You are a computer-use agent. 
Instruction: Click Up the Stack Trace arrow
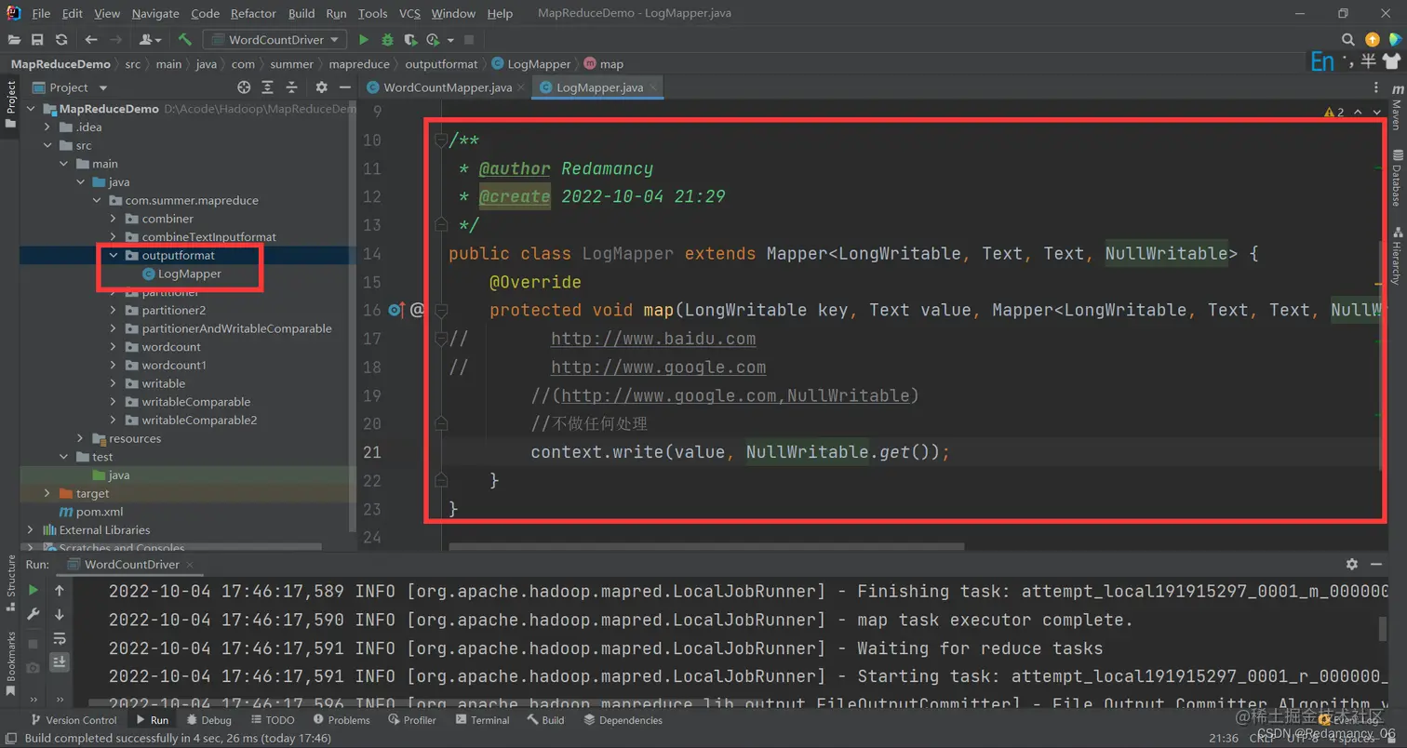[60, 590]
